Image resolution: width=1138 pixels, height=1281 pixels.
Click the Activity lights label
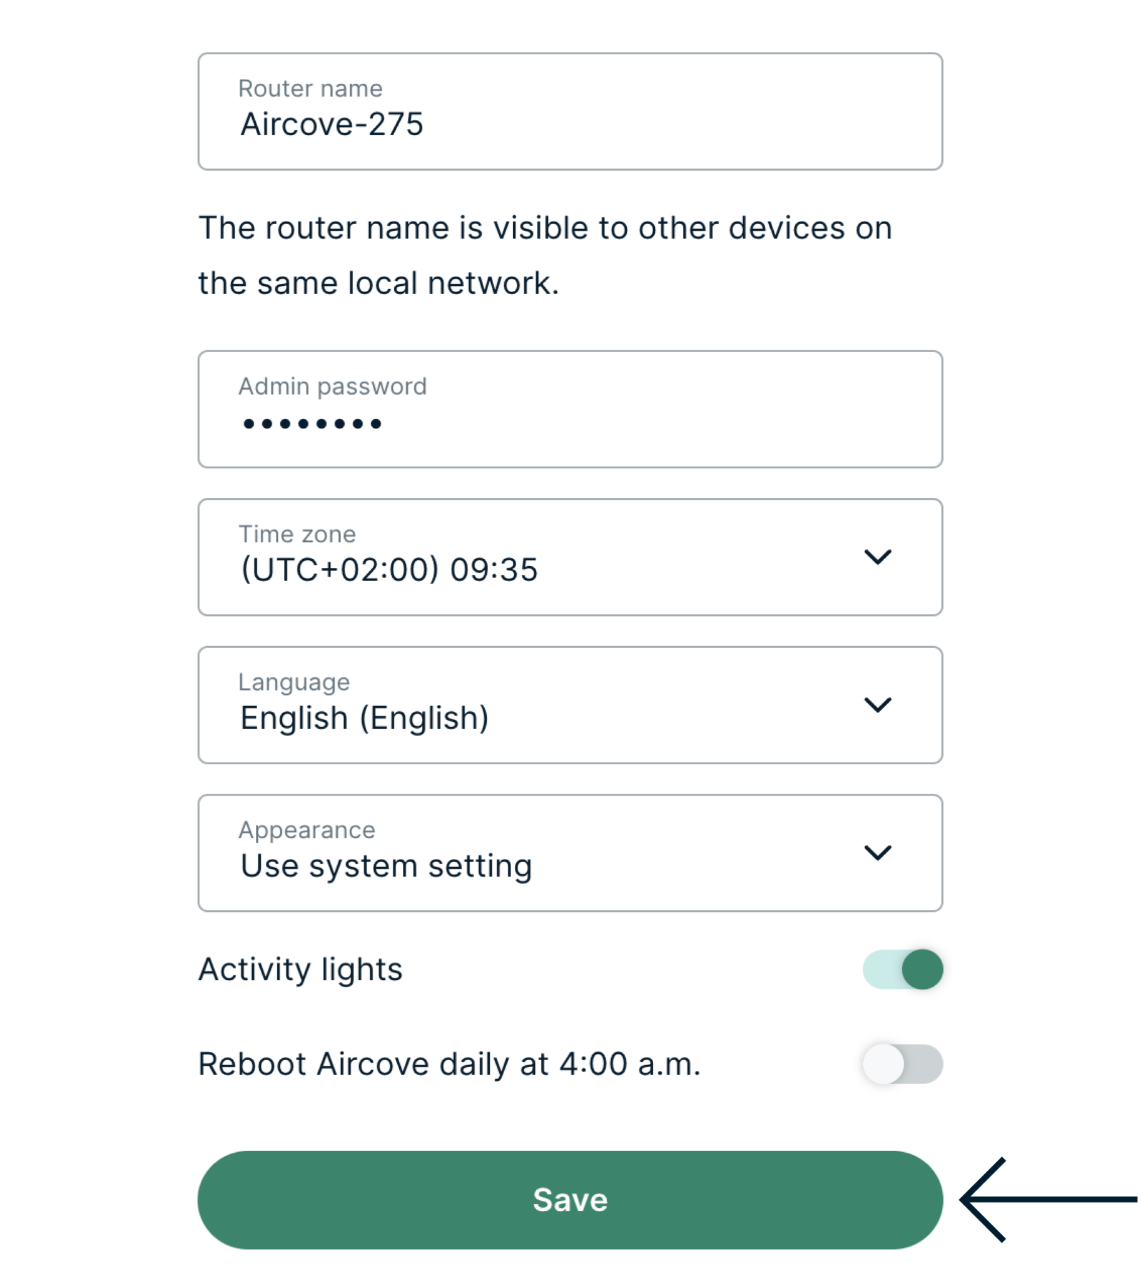(x=300, y=970)
